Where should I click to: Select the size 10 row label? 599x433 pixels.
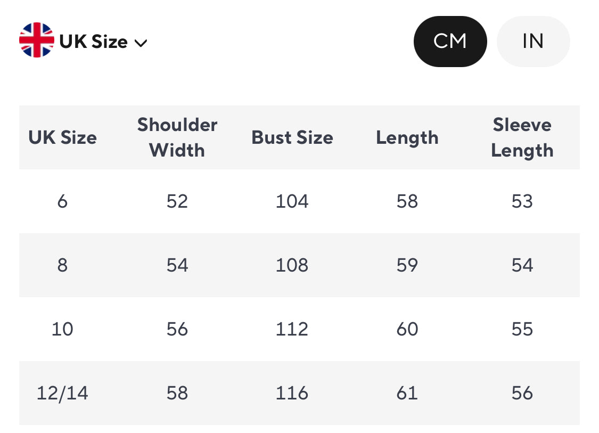click(62, 329)
